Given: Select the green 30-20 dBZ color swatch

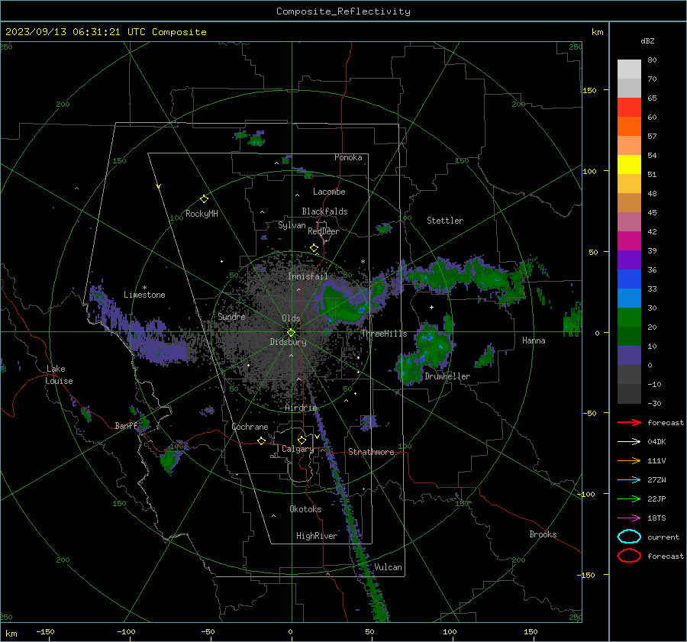Looking at the screenshot, I should click(629, 318).
